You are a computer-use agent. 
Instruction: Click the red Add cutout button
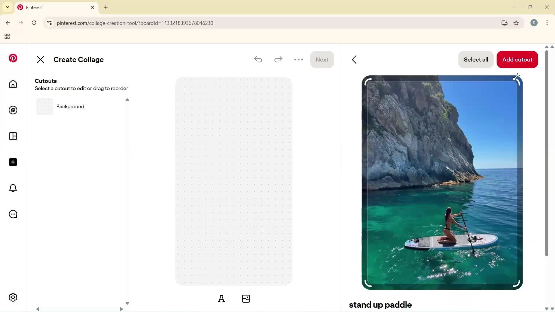tap(517, 60)
